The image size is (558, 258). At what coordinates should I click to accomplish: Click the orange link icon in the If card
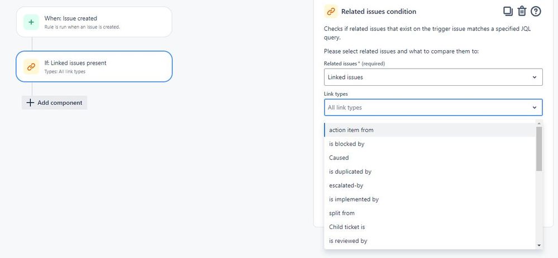coord(31,67)
